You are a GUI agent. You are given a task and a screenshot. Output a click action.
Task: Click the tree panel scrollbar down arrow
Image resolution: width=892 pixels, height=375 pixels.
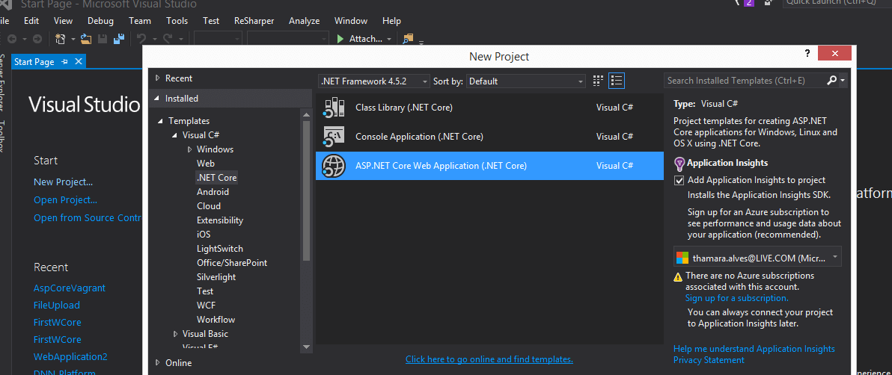[307, 346]
